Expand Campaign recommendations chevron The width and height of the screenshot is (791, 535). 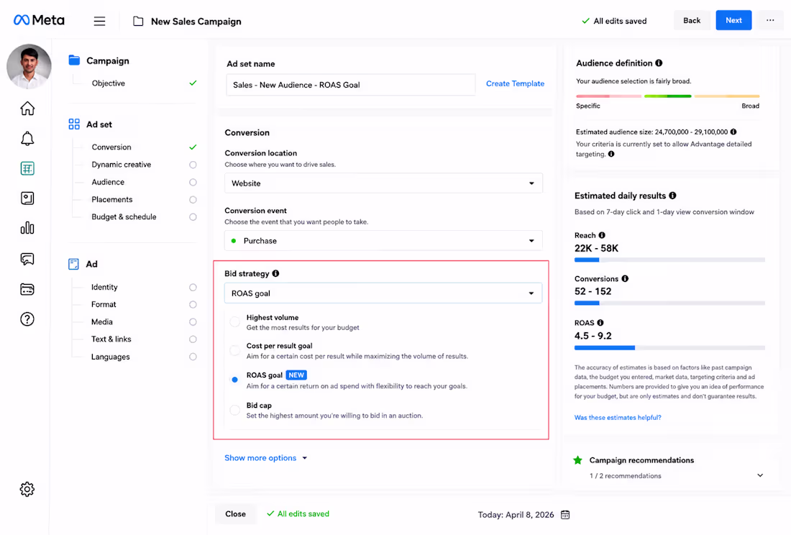[x=760, y=475]
